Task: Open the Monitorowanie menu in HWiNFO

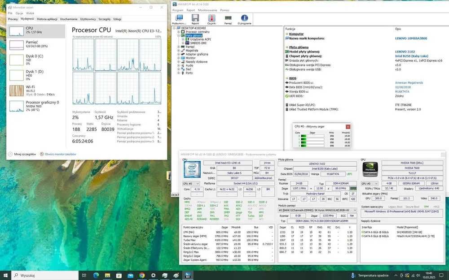Action: click(x=207, y=10)
